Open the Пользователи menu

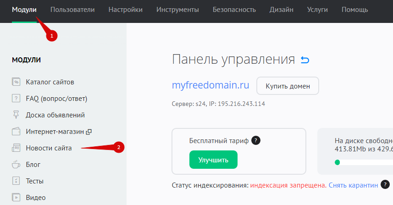[x=72, y=10]
